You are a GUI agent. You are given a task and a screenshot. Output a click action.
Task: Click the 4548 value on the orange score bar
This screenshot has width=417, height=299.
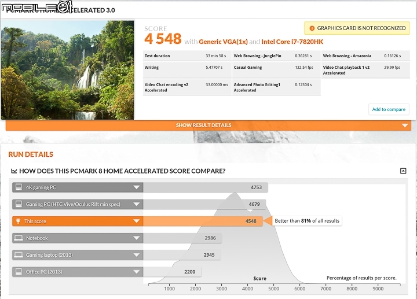click(251, 221)
